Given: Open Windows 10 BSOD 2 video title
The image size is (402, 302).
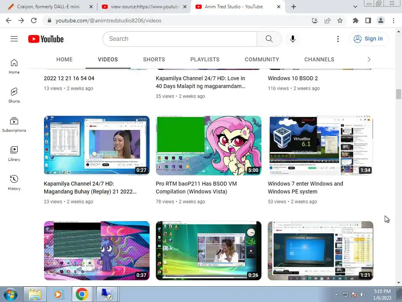Looking at the screenshot, I should pos(293,78).
